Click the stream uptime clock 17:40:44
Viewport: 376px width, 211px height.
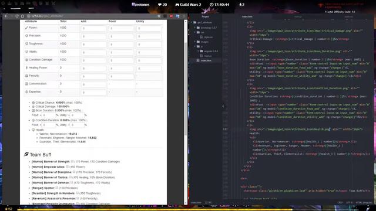pos(219,5)
